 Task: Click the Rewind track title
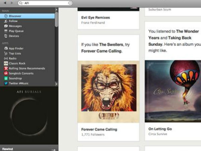(x=8, y=149)
